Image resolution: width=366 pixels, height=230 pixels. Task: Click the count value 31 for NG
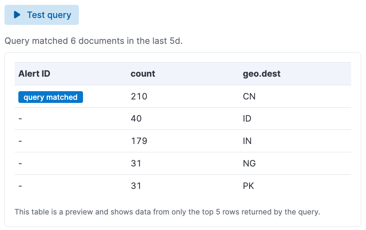click(136, 163)
